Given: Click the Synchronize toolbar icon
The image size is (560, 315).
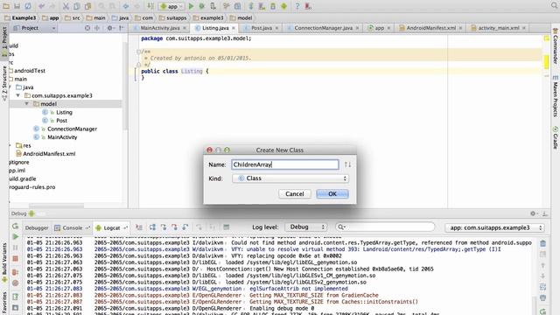Looking at the screenshot, I should point(28,6).
